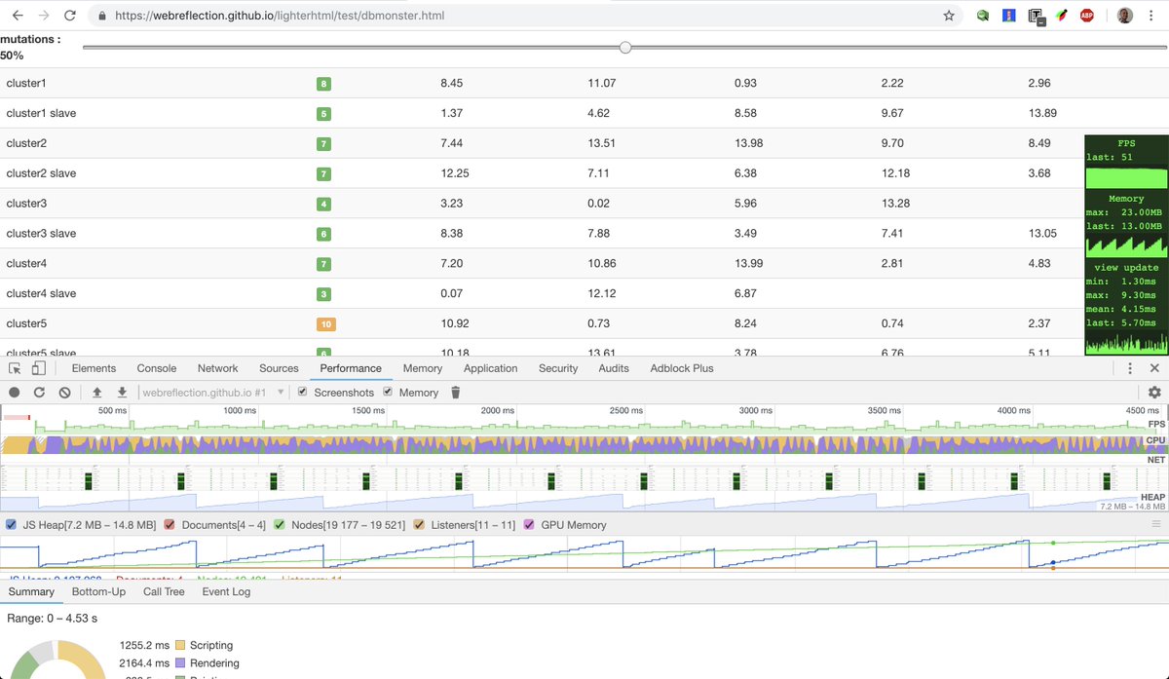Save profile with download arrow
The image size is (1169, 679).
tap(122, 393)
